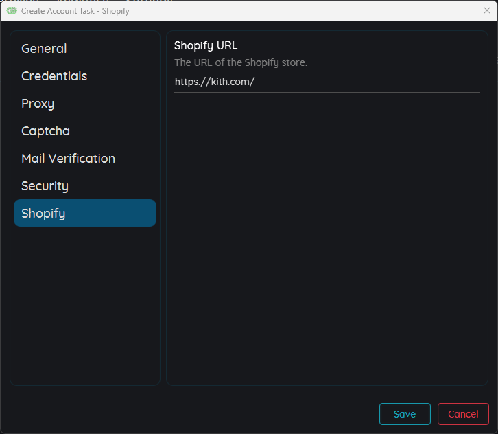Screen dimensions: 498x434
Task: Cancel the account task creation
Action: 463,414
